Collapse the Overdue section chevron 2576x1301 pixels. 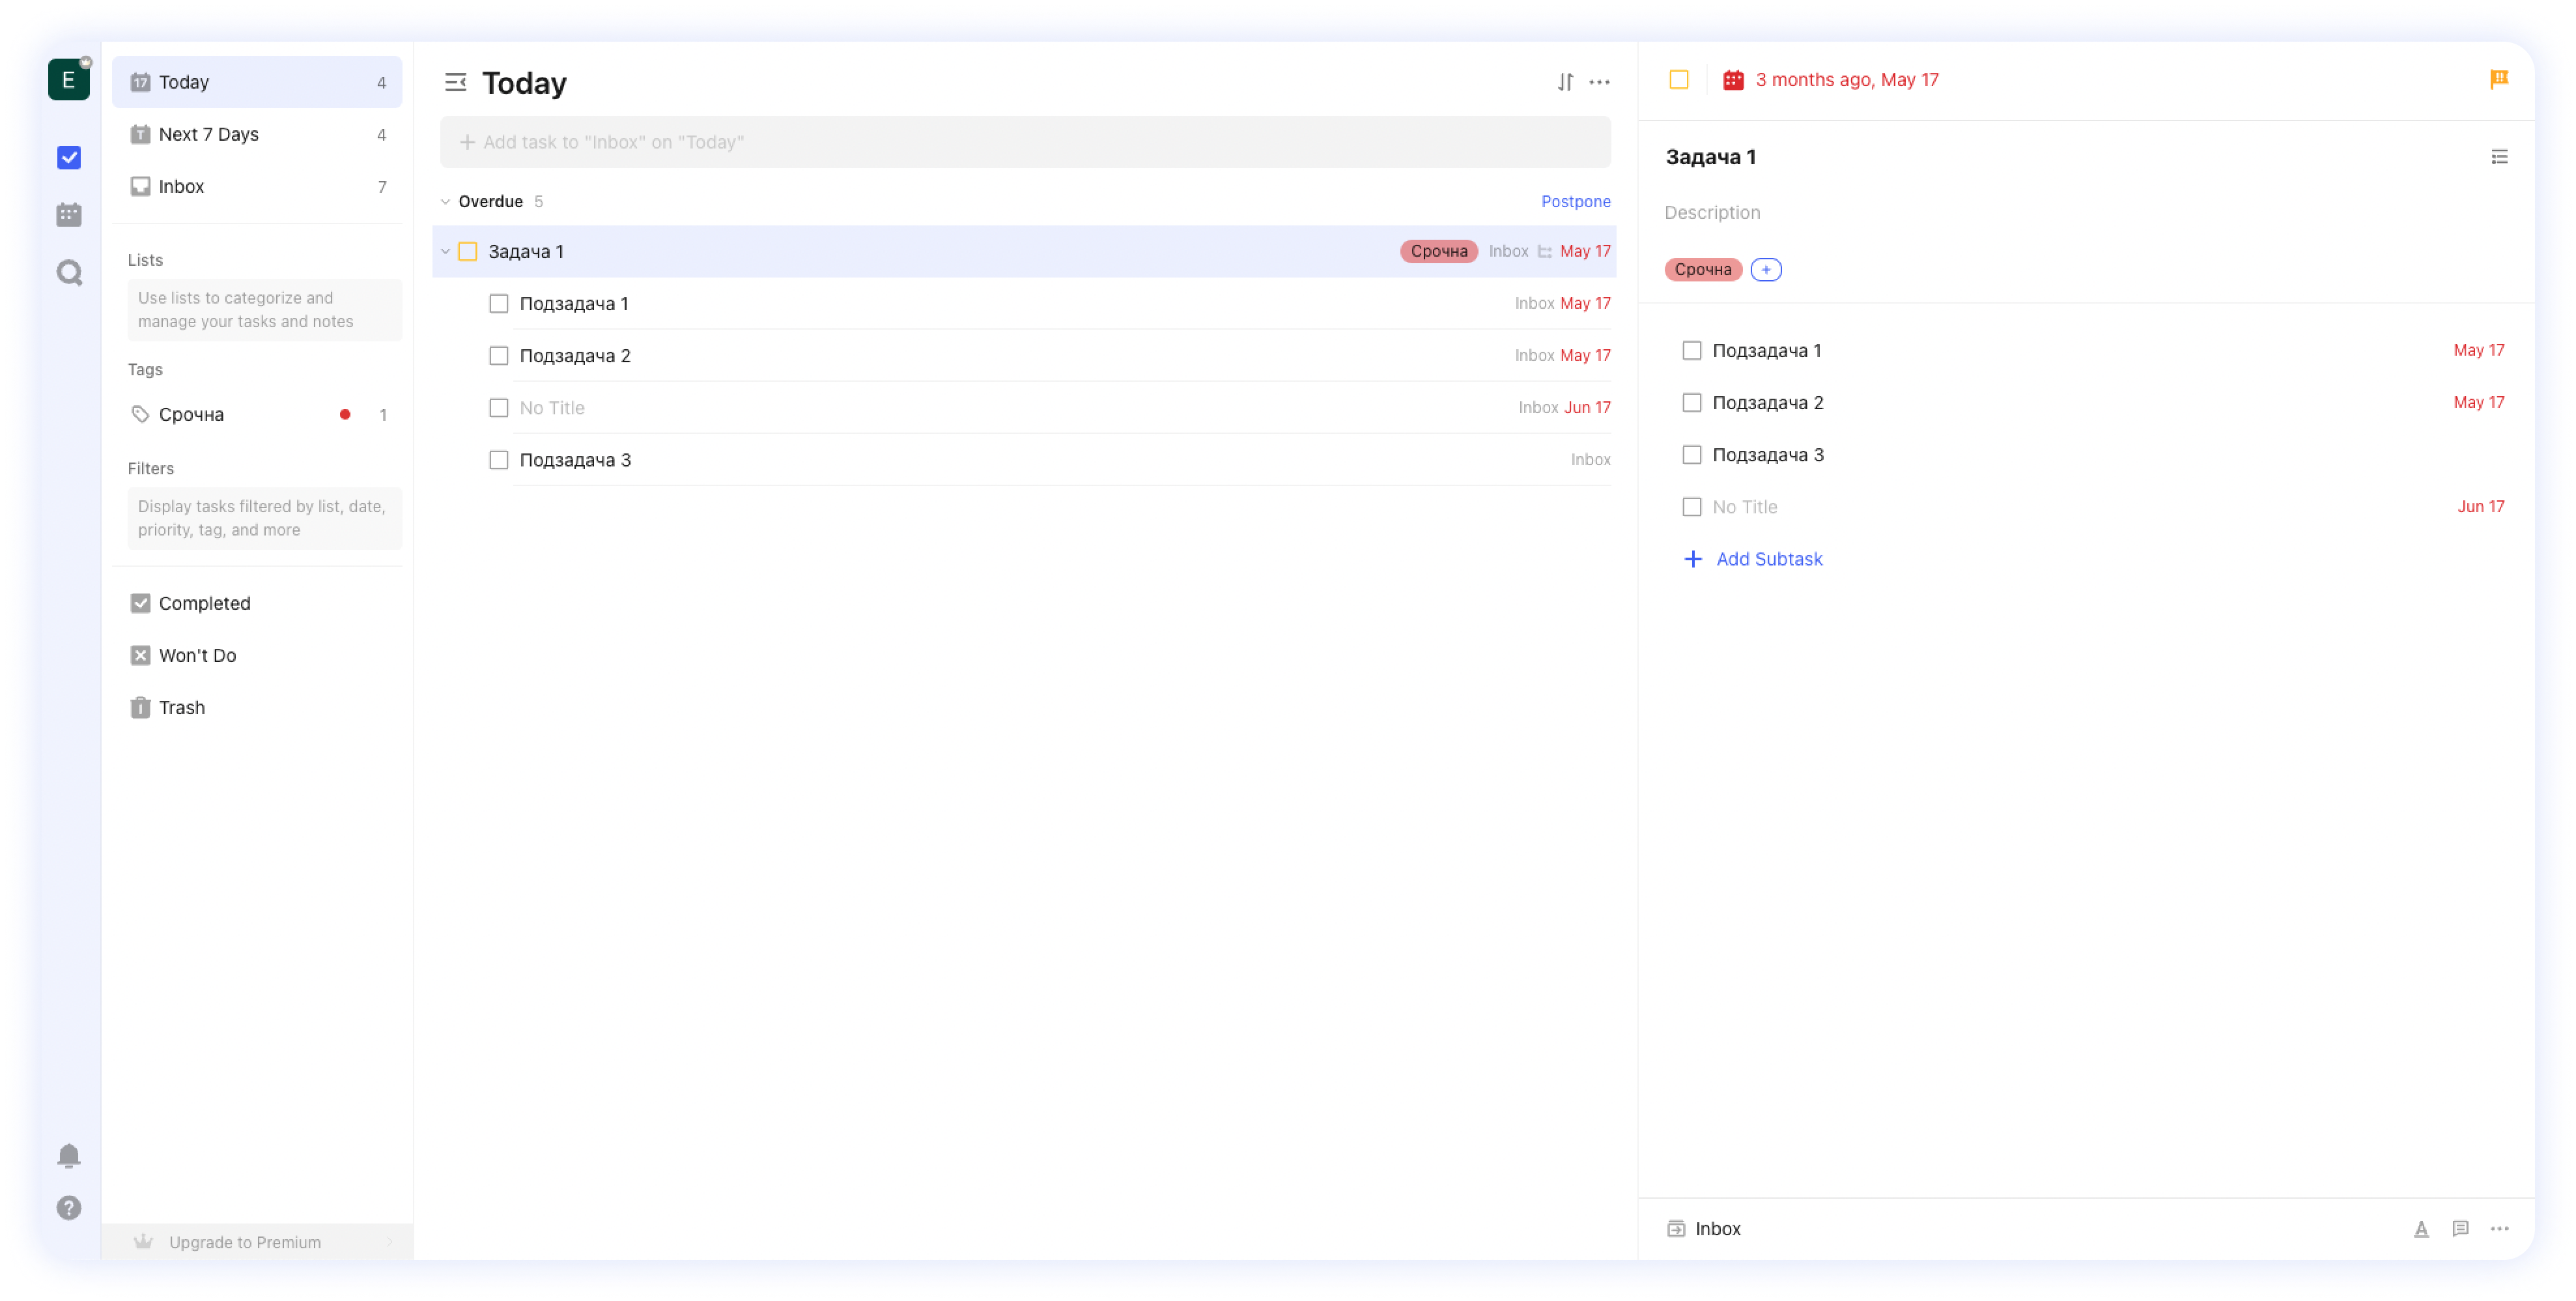point(445,202)
